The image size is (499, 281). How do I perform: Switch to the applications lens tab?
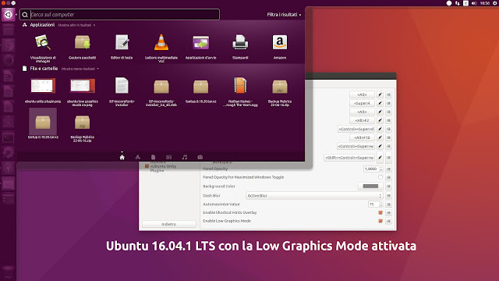point(137,157)
